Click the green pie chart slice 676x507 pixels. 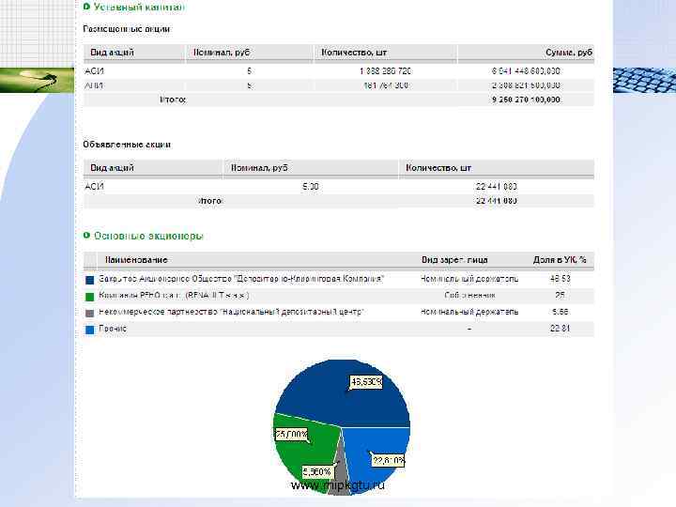307,454
